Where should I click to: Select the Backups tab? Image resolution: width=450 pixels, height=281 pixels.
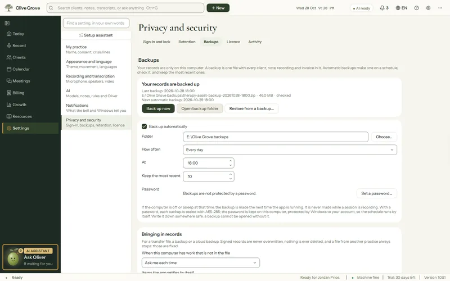coord(211,42)
